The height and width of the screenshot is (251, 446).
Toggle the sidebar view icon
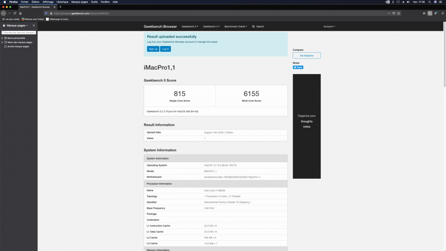click(430, 13)
